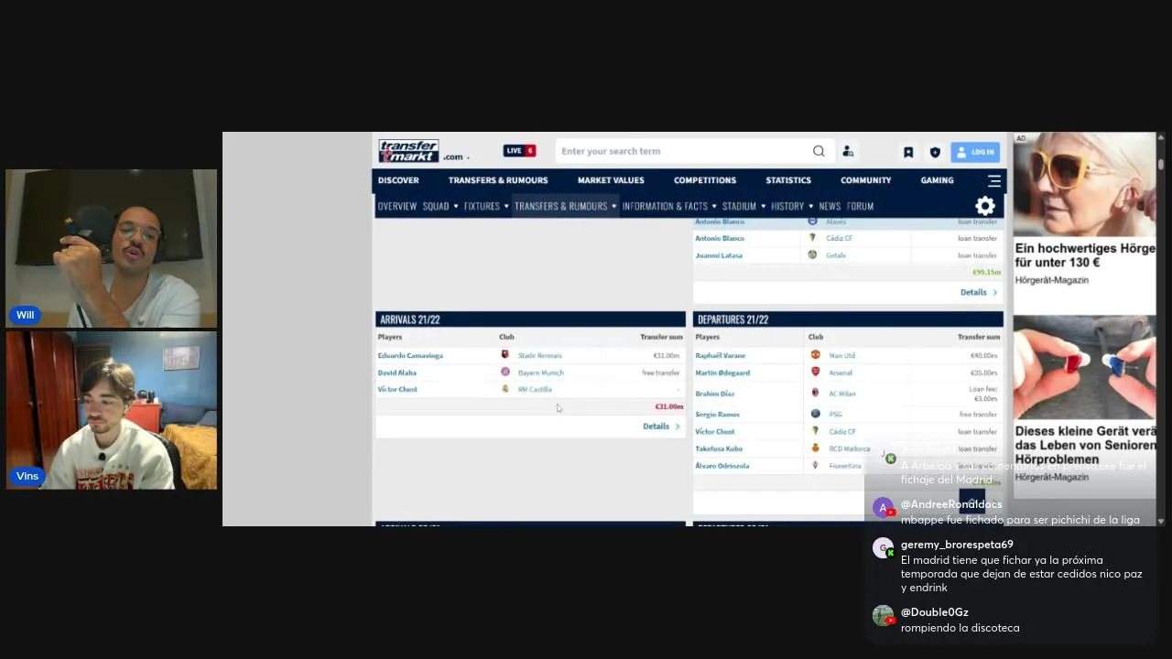Click the '€40.00m' Varane transfer sum
This screenshot has height=659, width=1172.
[x=984, y=355]
